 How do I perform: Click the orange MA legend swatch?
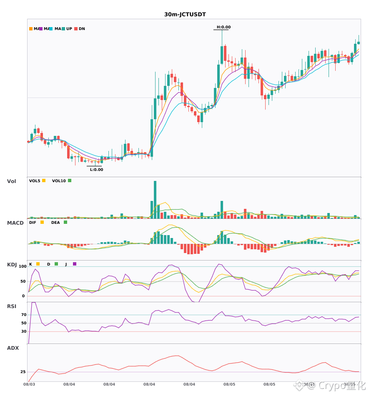tap(31, 29)
